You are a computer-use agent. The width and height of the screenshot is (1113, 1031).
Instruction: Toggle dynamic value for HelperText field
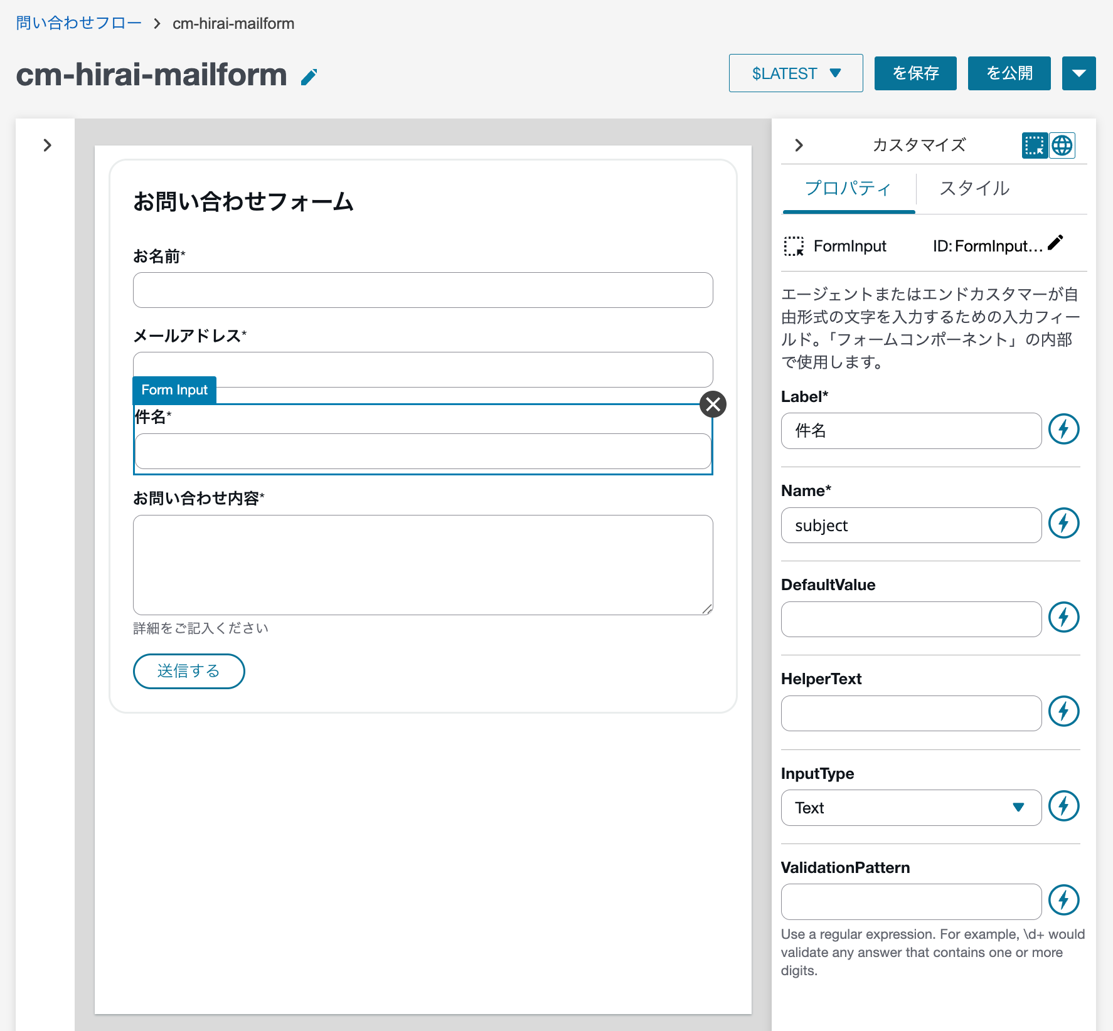pyautogui.click(x=1064, y=711)
